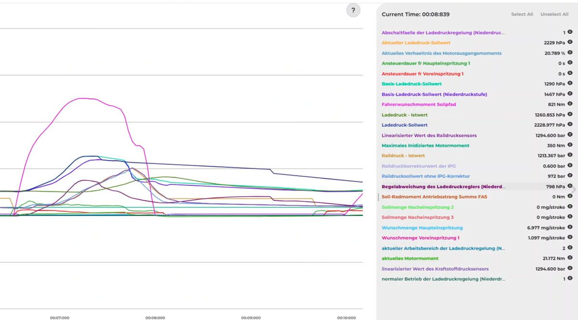Toggle eye for Sollmenge Nacheinspritzung 2
578x320 pixels.
point(570,207)
